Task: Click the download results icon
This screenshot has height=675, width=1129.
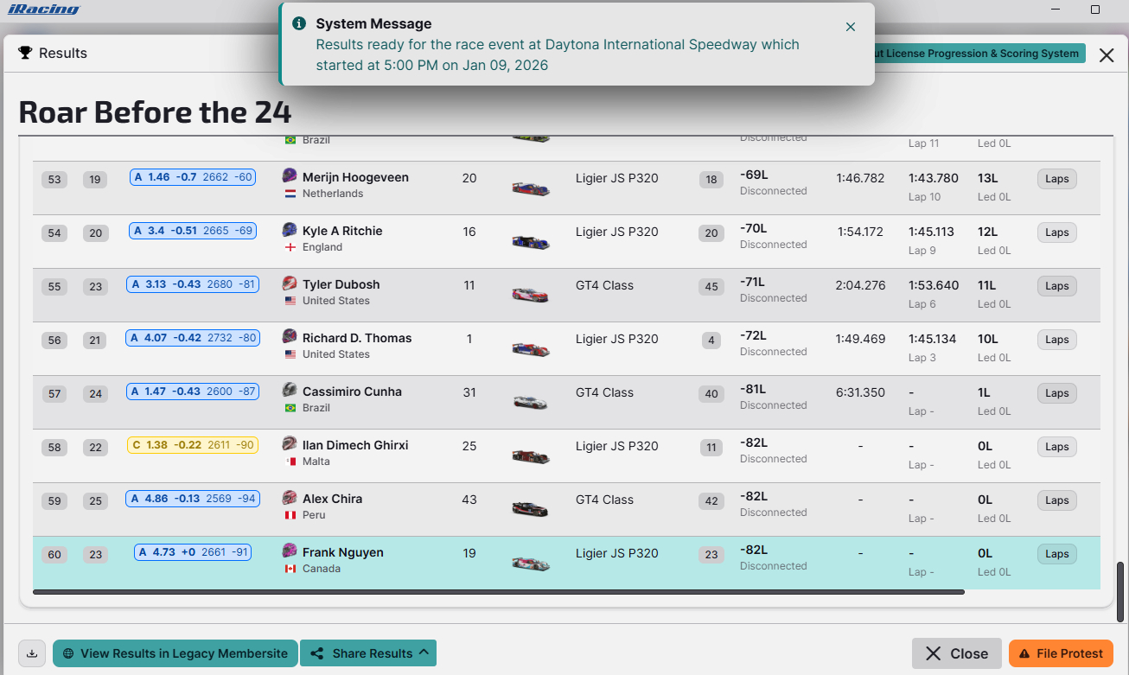Action: point(32,653)
